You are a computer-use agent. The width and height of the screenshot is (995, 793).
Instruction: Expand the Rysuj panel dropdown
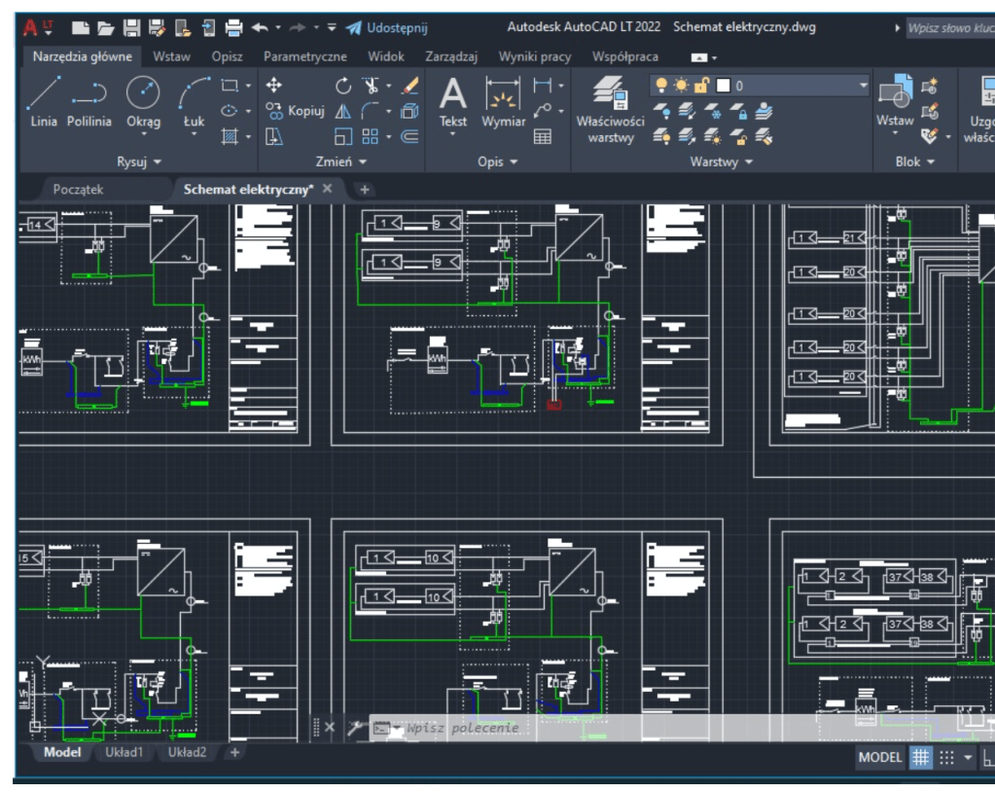pyautogui.click(x=139, y=162)
